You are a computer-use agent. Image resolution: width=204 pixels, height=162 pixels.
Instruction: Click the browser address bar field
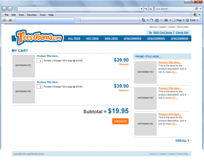(x=79, y=9)
